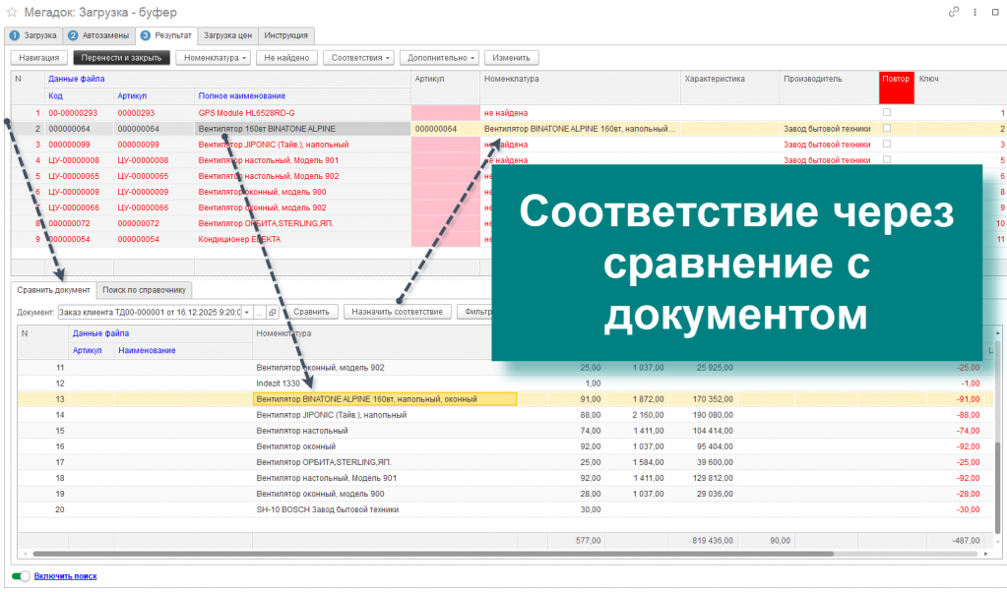This screenshot has height=592, width=1007.
Task: Switch to the Загрузка tab
Action: [x=33, y=35]
